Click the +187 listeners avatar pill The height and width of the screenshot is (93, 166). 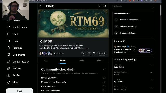tap(145, 51)
